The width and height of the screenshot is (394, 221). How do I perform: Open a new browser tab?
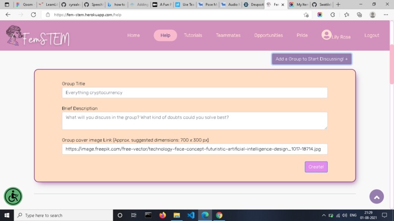coord(338,4)
